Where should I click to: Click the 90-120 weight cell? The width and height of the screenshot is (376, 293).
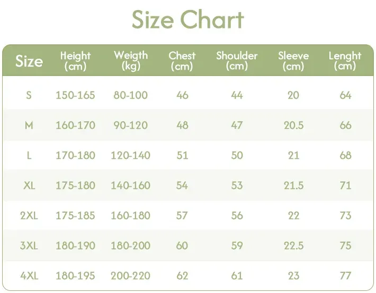coord(131,126)
